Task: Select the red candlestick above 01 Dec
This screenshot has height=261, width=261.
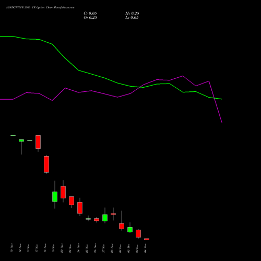Action: [x=122, y=226]
